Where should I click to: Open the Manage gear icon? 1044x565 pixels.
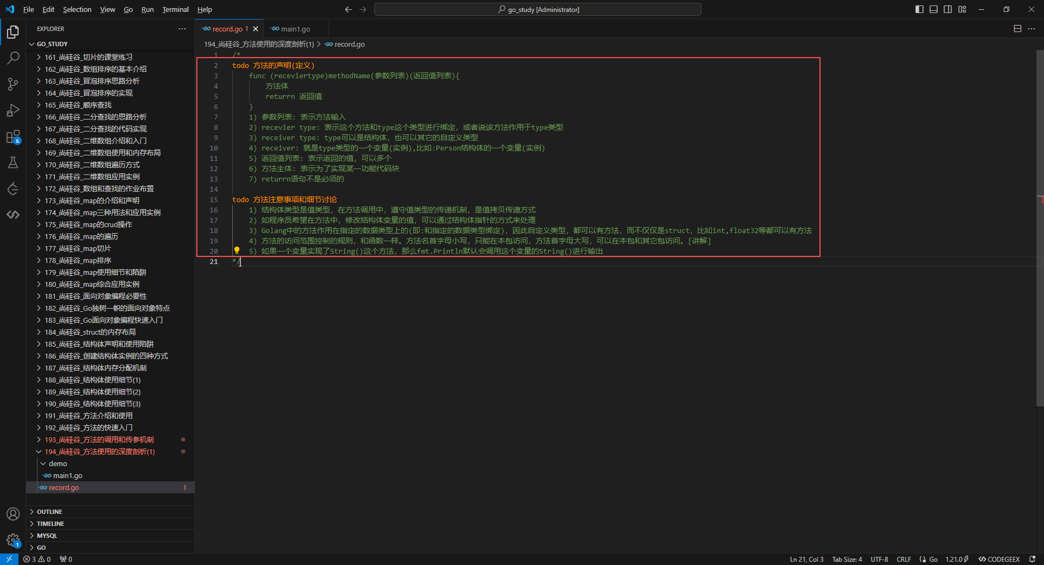13,540
